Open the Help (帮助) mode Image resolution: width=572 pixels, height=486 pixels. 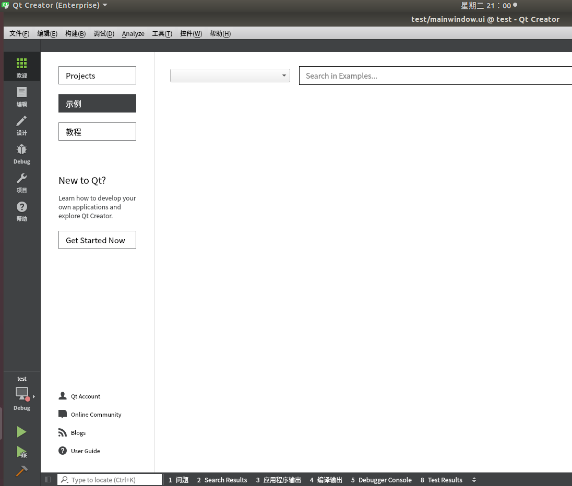coord(21,211)
